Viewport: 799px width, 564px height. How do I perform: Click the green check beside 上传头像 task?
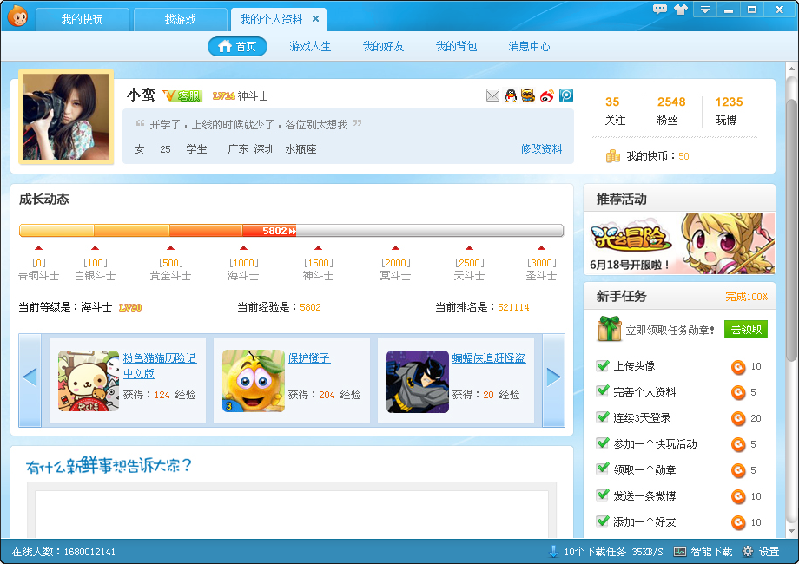pos(604,366)
